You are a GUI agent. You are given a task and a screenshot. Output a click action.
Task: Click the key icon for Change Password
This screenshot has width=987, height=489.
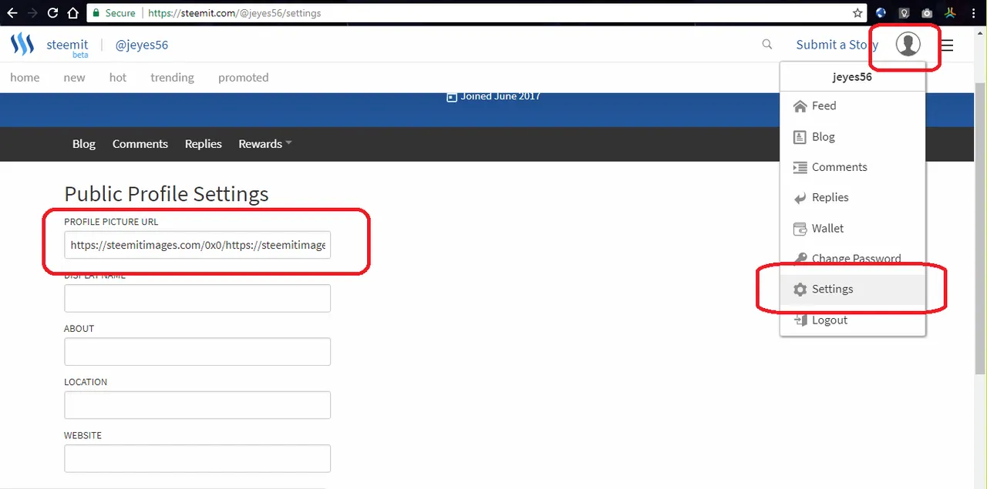pos(800,259)
